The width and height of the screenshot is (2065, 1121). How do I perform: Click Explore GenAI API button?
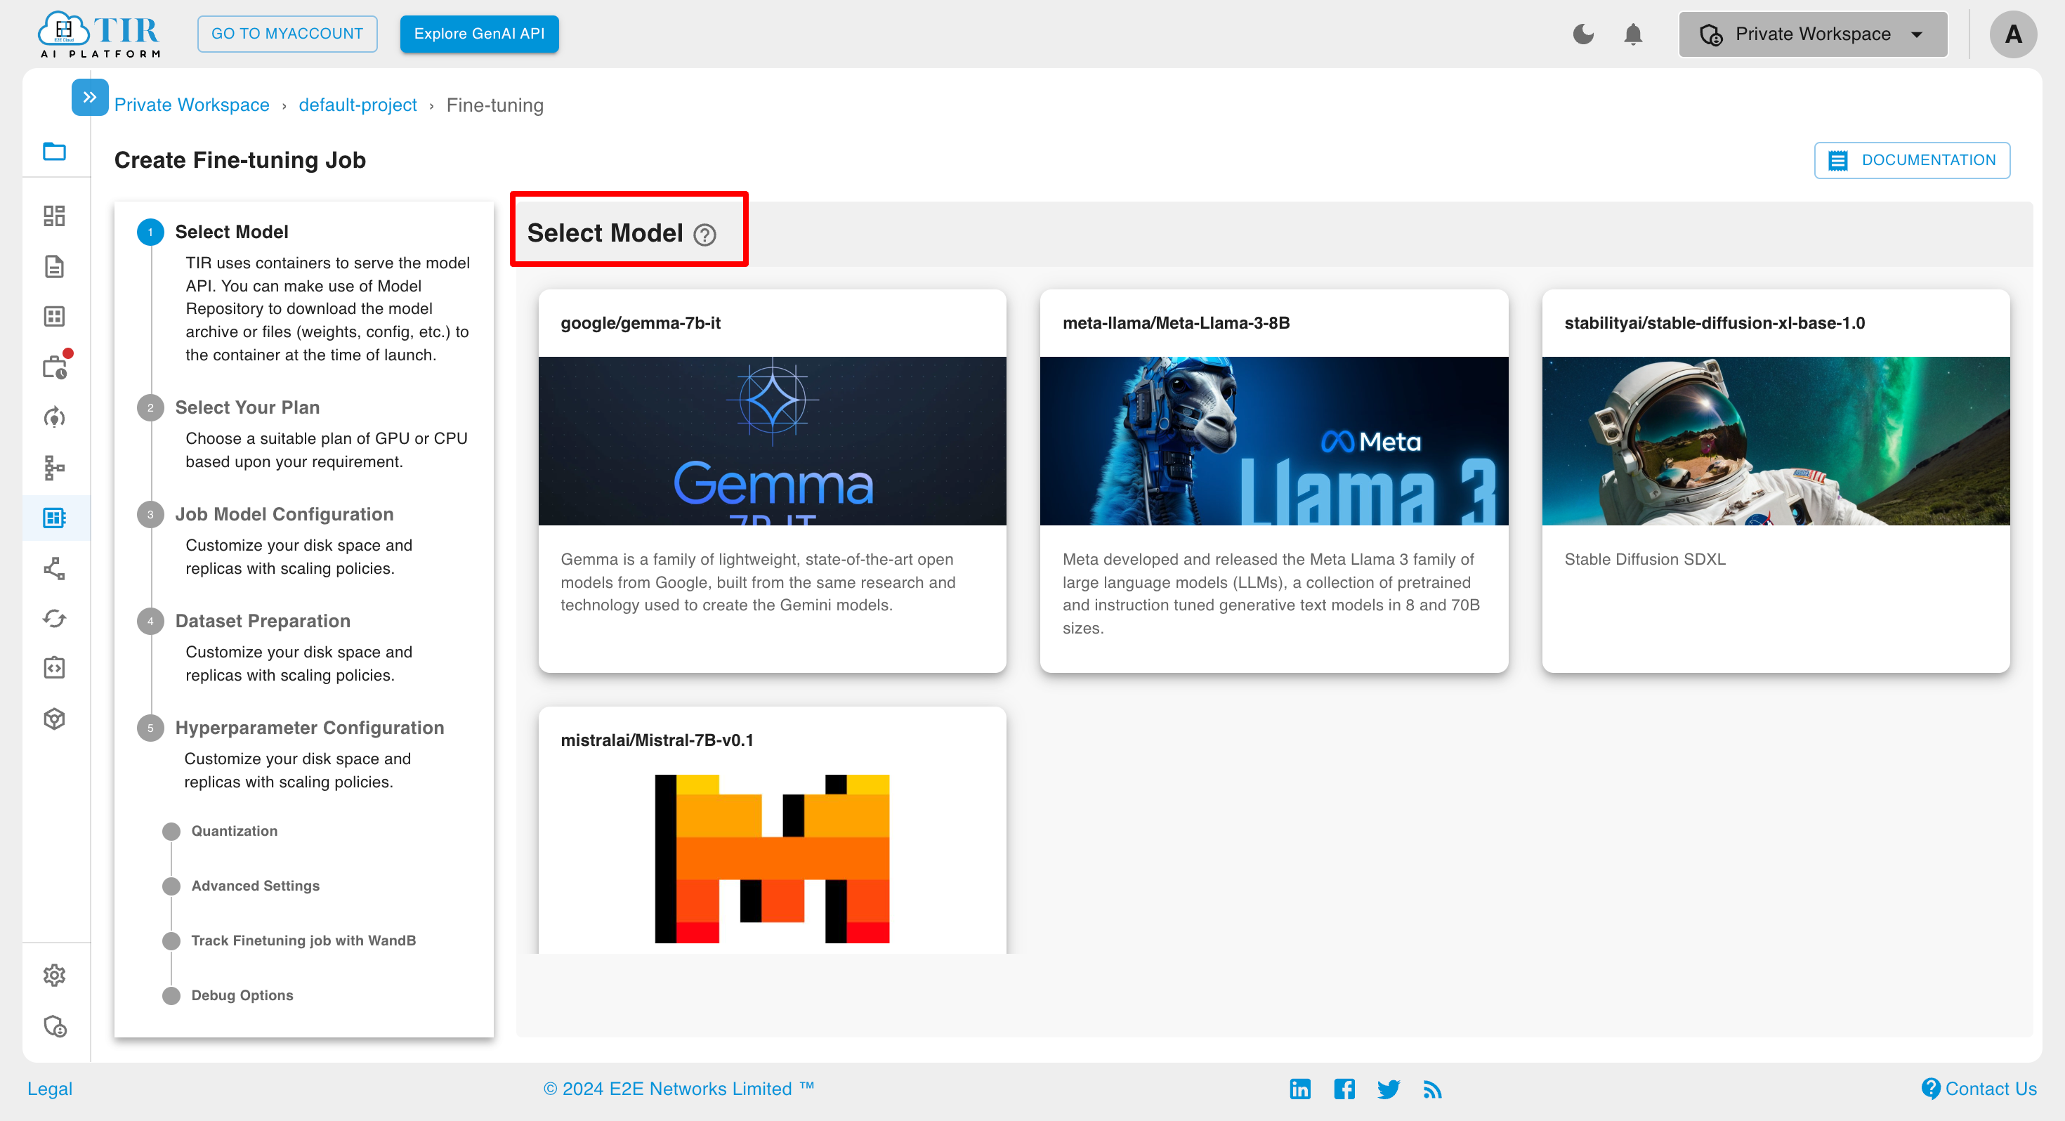tap(479, 33)
